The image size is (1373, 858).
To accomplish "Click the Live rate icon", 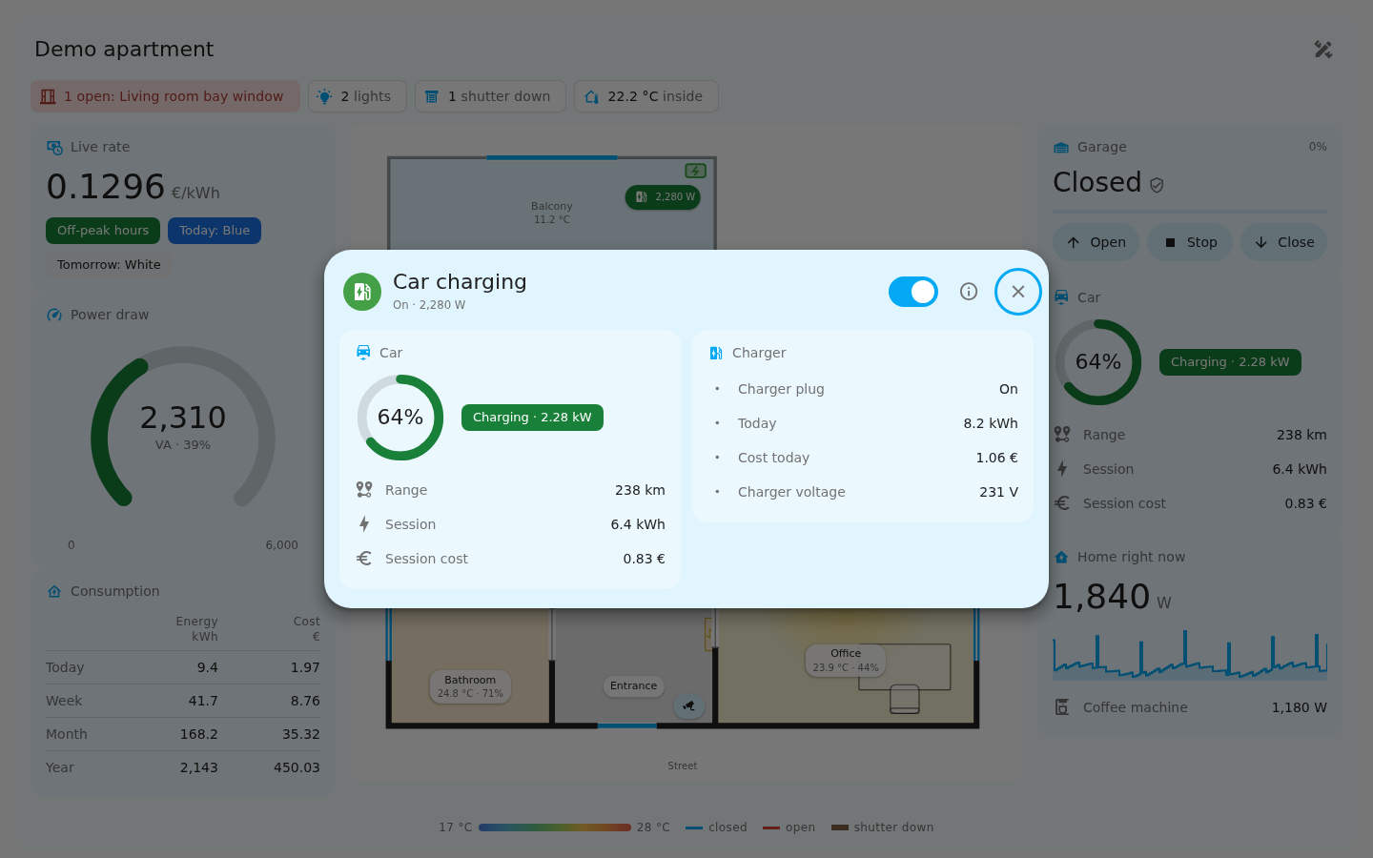I will coord(54,147).
